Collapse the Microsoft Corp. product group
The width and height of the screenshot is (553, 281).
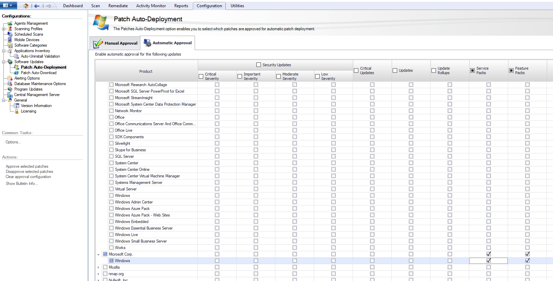[x=99, y=255]
